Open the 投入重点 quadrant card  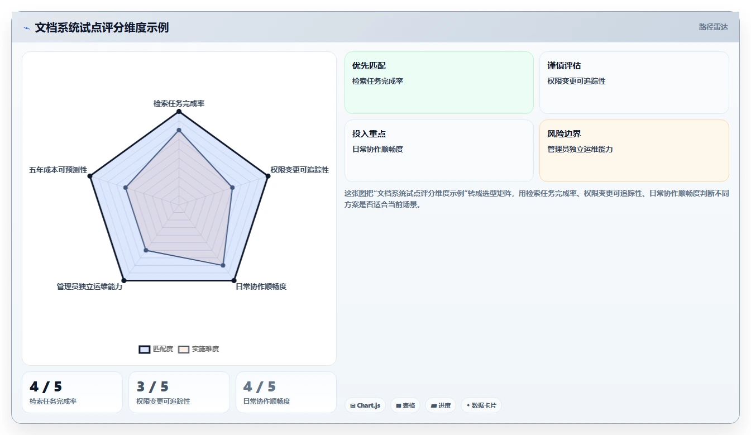[x=439, y=151]
